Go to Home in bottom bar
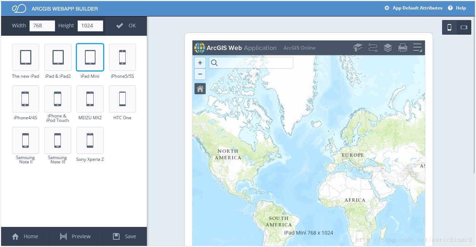This screenshot has height=247, width=476. 25,236
